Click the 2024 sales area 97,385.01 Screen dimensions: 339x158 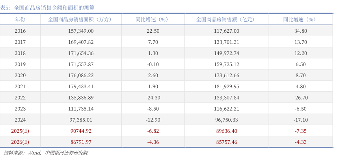click(81, 120)
